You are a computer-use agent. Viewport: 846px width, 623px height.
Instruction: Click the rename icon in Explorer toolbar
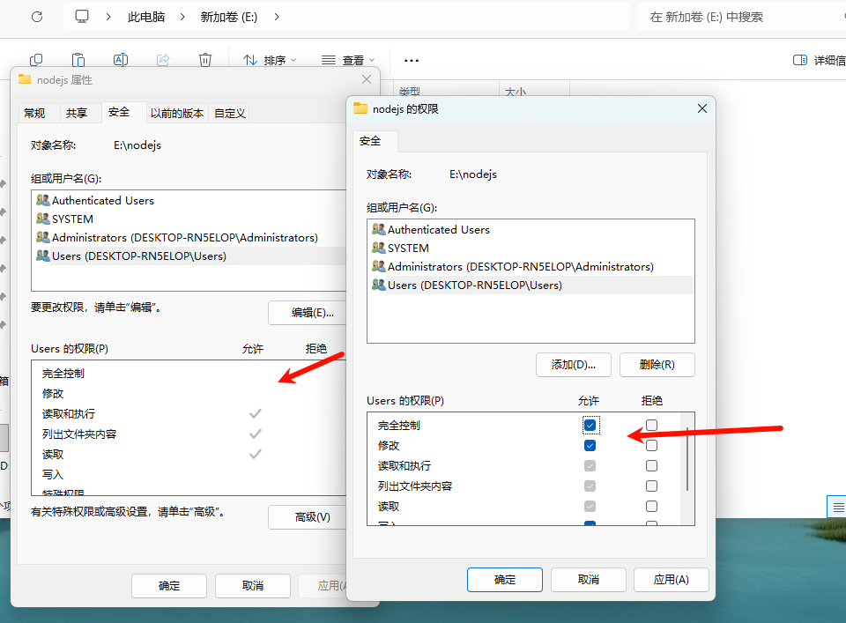pos(121,60)
